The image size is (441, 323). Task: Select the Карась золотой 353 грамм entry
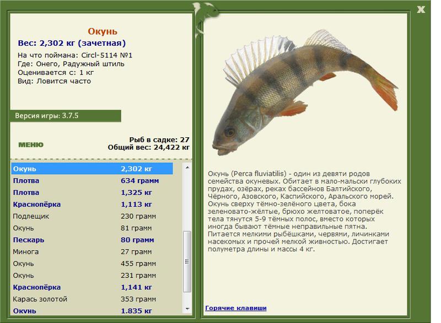[x=92, y=299]
